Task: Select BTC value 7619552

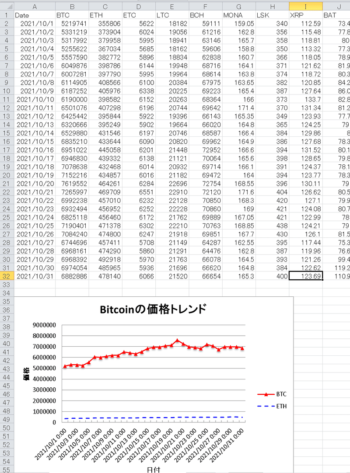Action: click(72, 184)
